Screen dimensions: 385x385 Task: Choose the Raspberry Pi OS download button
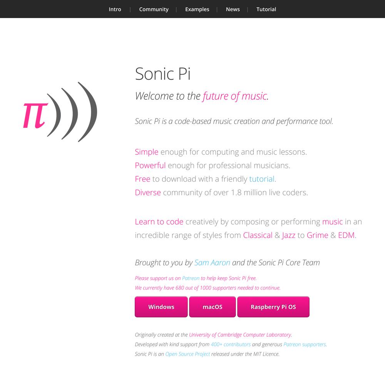click(x=273, y=307)
